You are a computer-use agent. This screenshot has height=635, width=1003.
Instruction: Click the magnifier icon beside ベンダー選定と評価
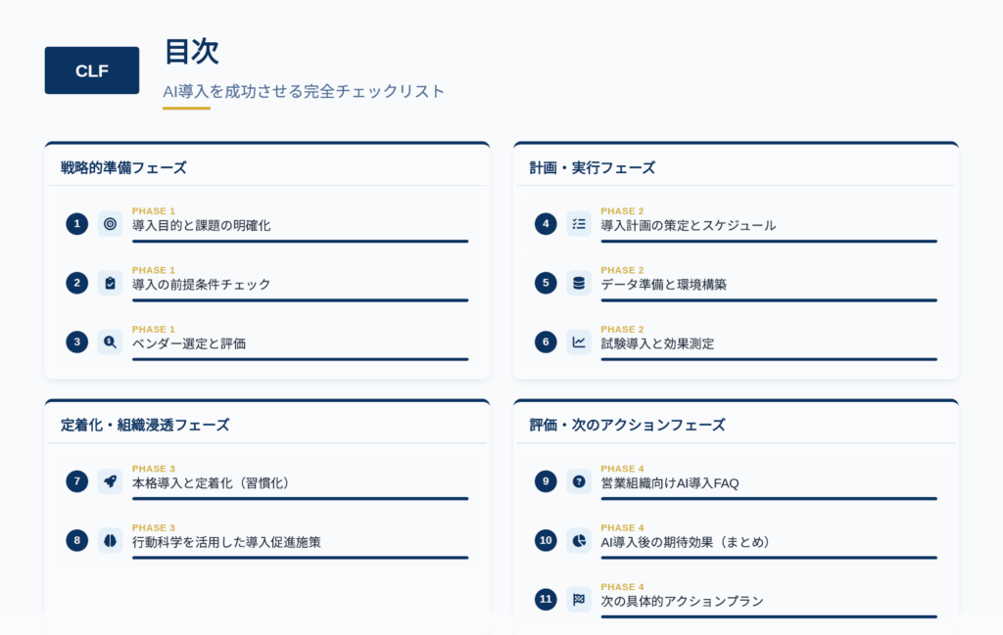110,342
